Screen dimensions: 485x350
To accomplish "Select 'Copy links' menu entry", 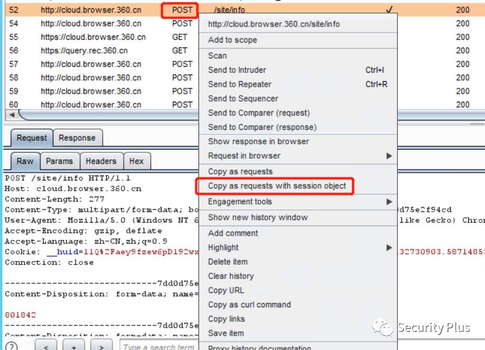I will (298, 319).
